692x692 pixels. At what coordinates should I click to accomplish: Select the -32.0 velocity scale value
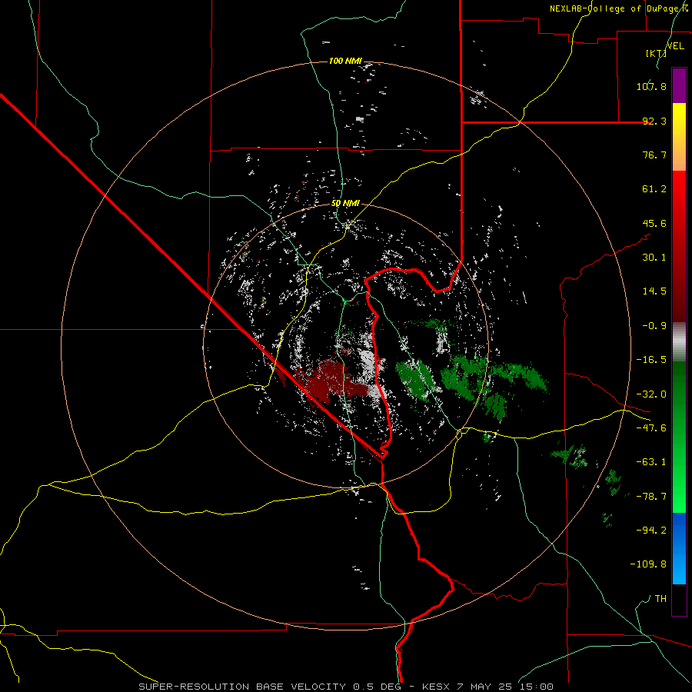[x=651, y=394]
